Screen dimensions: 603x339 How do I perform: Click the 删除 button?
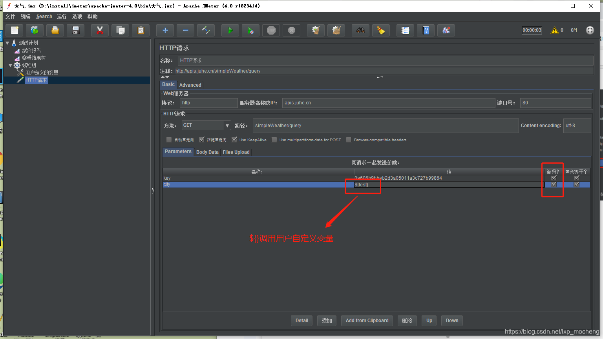[x=407, y=321]
